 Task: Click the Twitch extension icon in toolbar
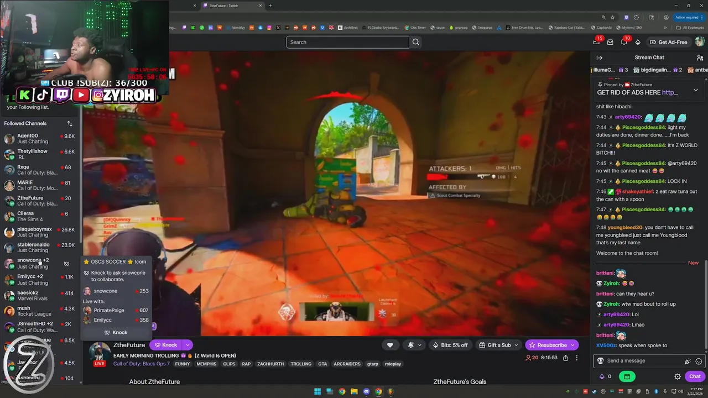click(626, 17)
